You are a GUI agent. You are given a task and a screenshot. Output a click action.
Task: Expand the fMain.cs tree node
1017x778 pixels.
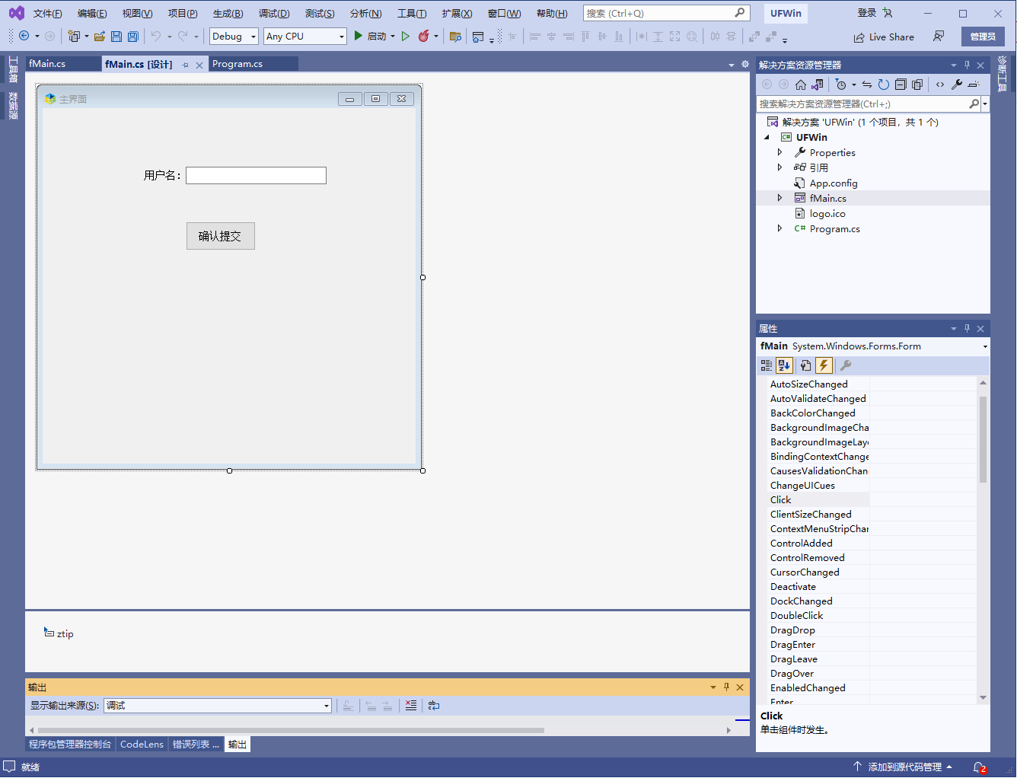tap(779, 198)
